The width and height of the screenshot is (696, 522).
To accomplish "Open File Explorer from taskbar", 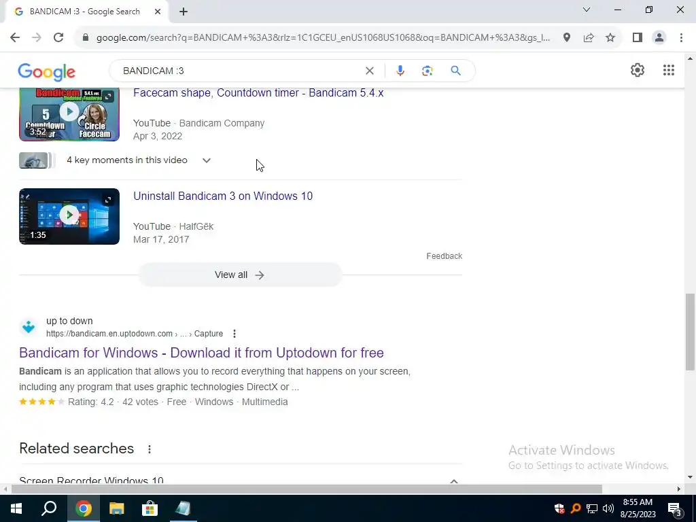I will coord(116,508).
